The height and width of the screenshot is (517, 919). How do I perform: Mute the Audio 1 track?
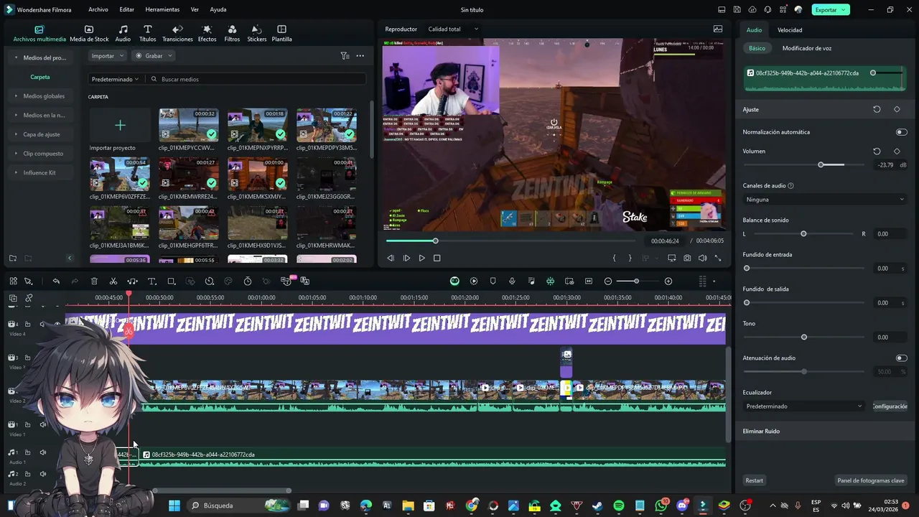(x=42, y=452)
